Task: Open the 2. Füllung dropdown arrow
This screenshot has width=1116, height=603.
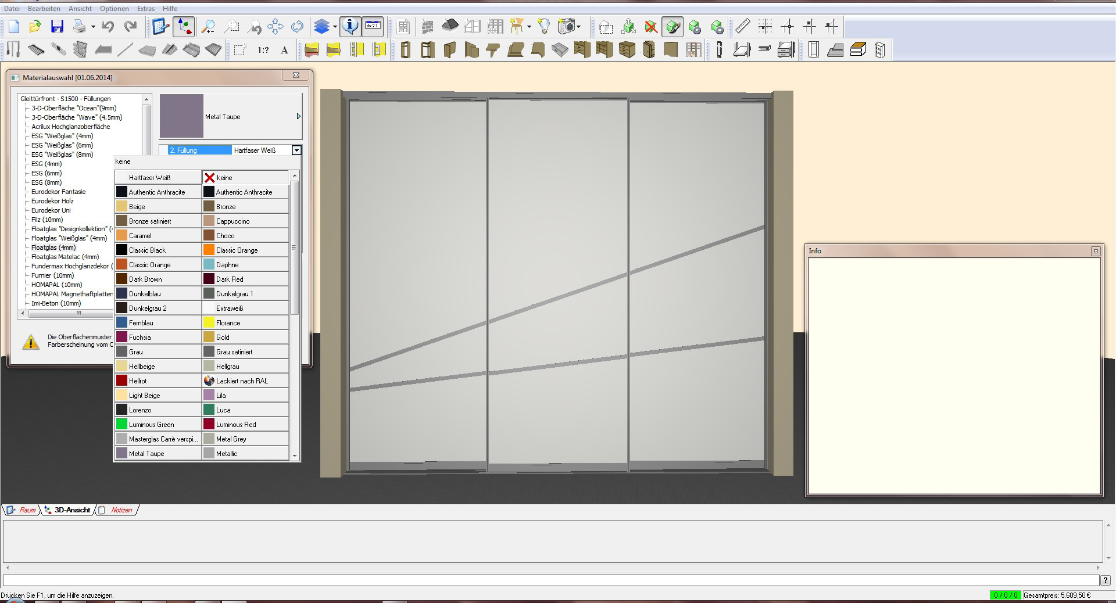Action: (x=296, y=150)
